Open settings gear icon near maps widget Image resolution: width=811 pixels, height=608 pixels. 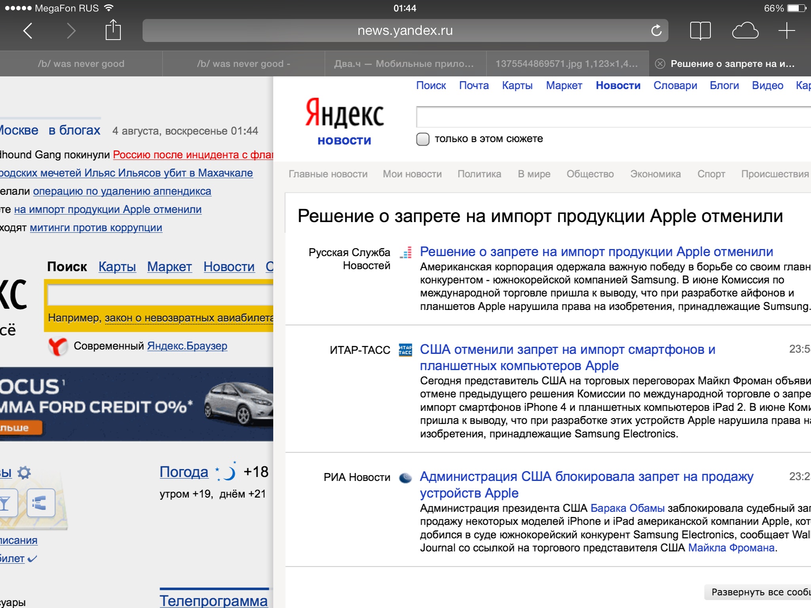pos(24,472)
